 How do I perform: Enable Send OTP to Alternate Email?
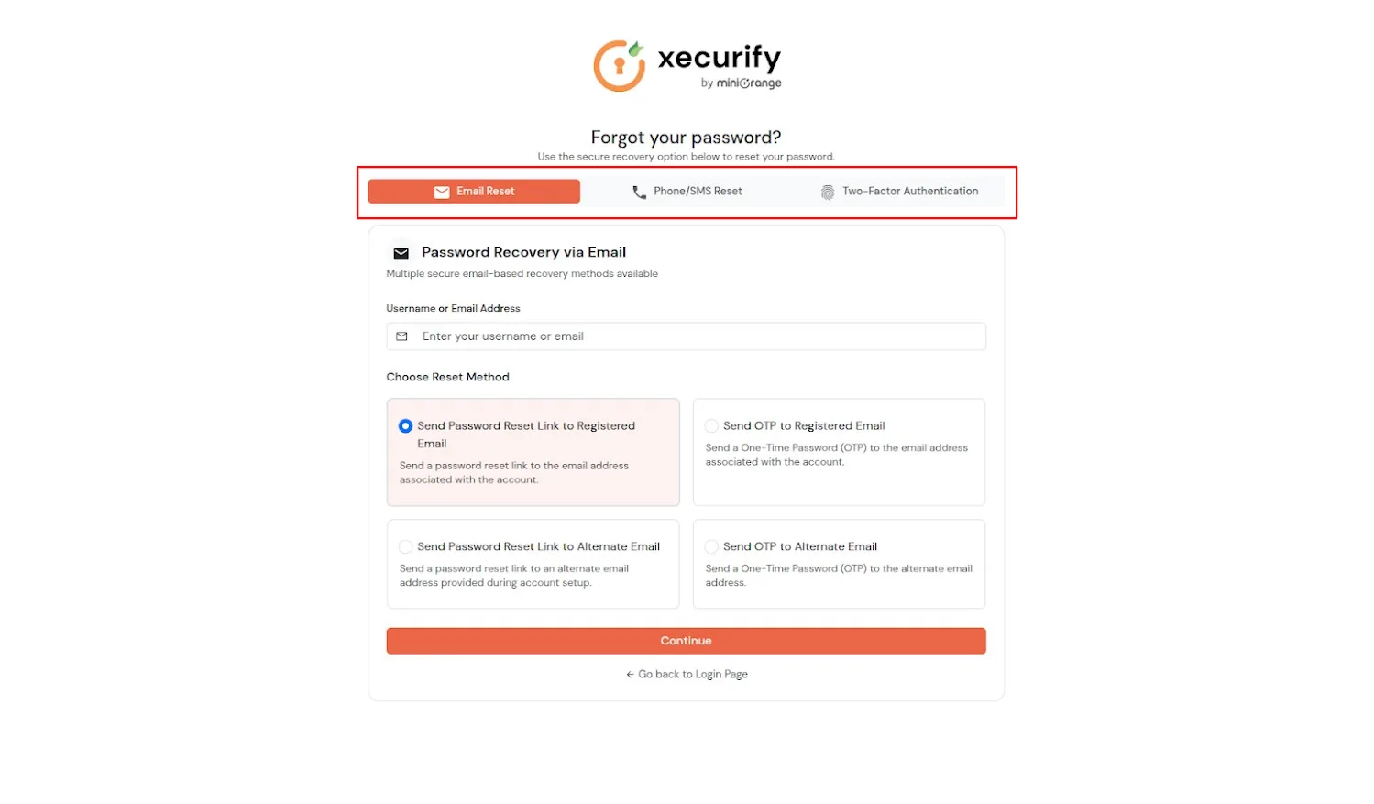[711, 546]
